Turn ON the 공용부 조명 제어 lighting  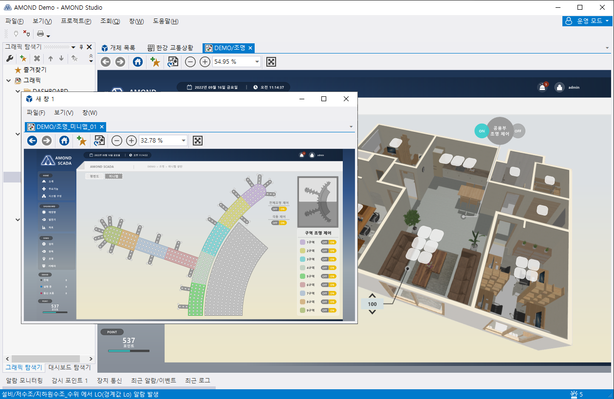point(482,131)
